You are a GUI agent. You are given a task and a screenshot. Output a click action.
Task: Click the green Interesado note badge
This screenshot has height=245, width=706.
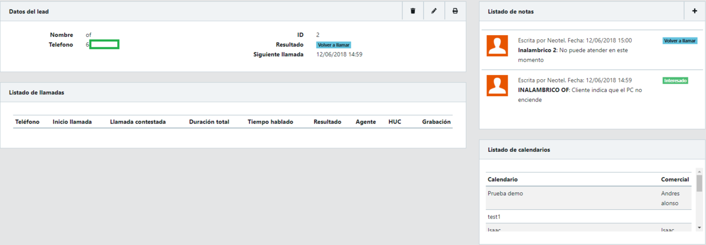pyautogui.click(x=675, y=80)
